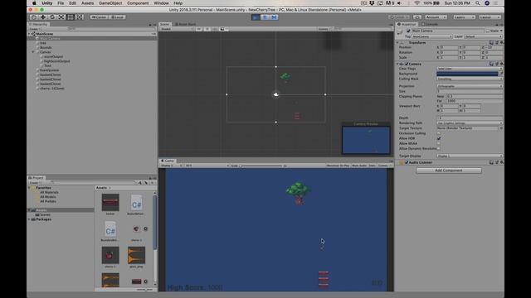
Task: Open the Culling Mask dropdown
Action: tap(470, 79)
